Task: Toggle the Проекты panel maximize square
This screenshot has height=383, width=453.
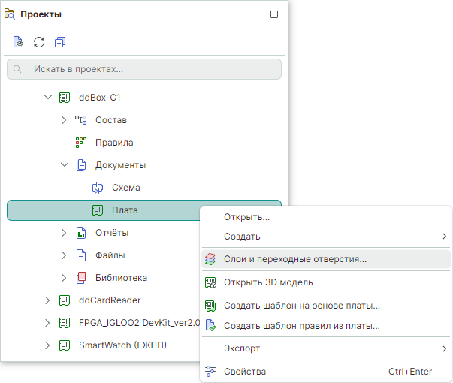Action: coord(274,14)
